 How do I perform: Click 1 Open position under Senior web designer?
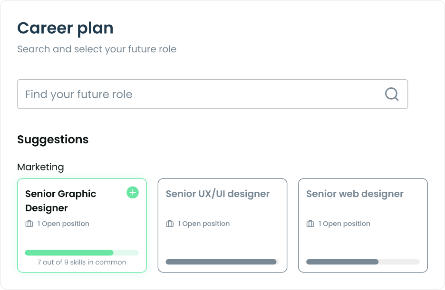pyautogui.click(x=344, y=224)
